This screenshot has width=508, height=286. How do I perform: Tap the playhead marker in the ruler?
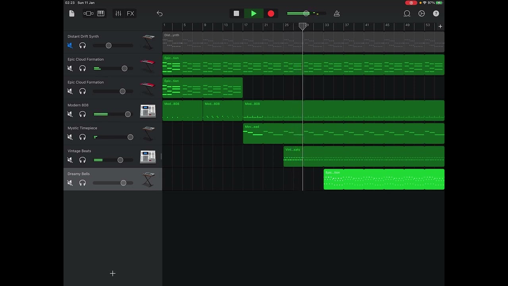pyautogui.click(x=302, y=26)
